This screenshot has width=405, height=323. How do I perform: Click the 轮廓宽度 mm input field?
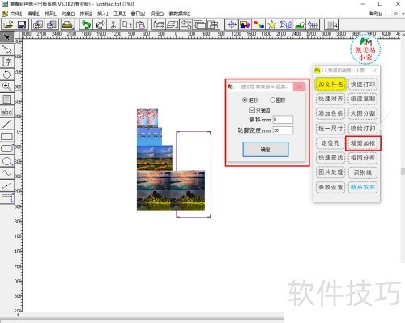(x=283, y=130)
